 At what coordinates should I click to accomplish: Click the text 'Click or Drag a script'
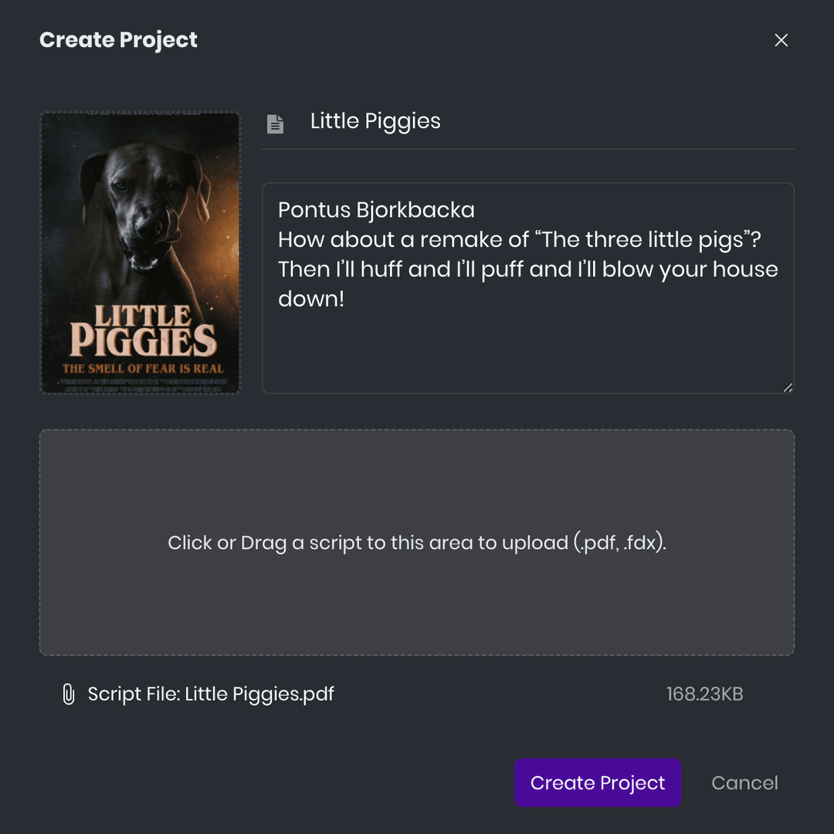pos(263,543)
